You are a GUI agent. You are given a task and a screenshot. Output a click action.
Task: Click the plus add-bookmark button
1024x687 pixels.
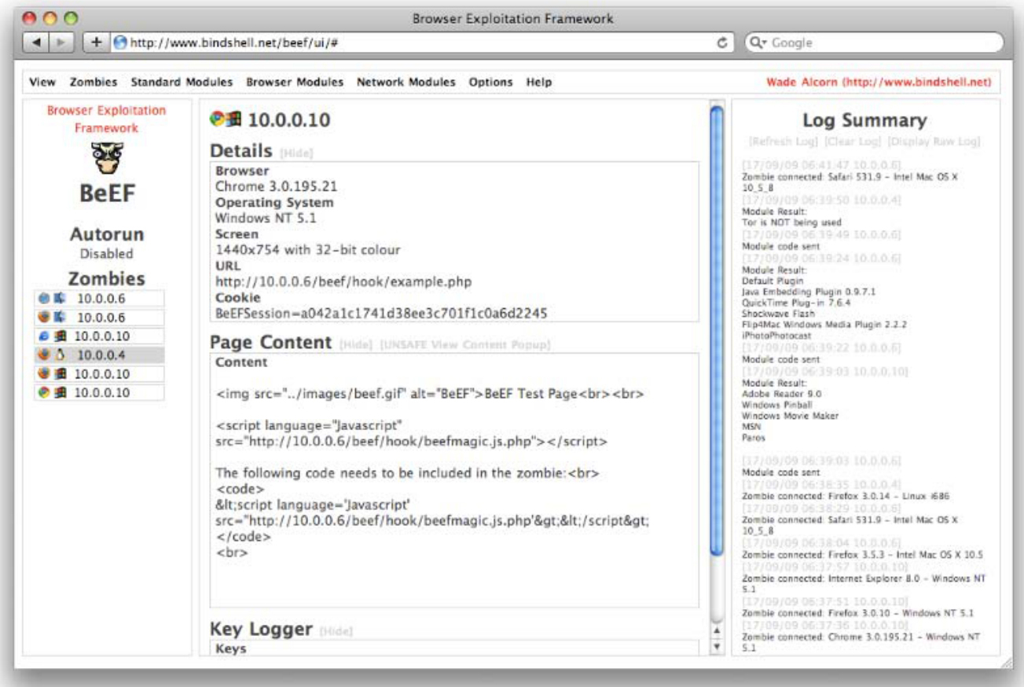(x=96, y=43)
